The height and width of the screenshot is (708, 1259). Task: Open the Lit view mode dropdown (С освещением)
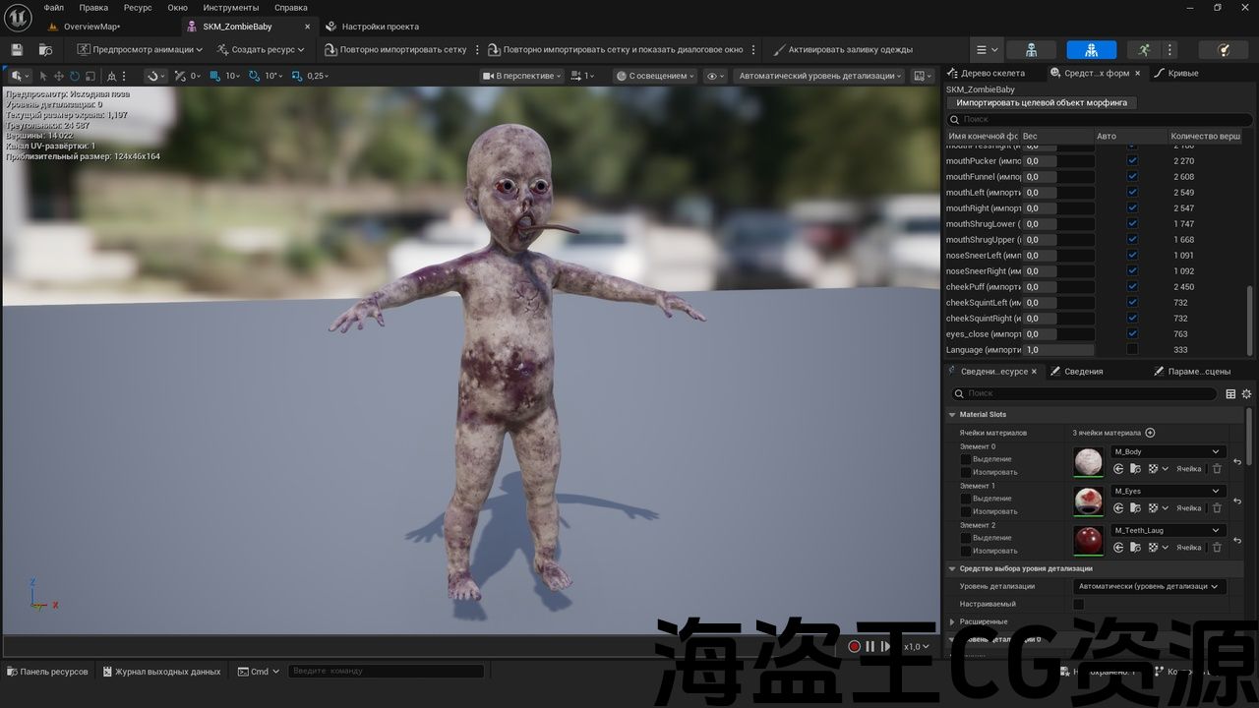coord(655,76)
